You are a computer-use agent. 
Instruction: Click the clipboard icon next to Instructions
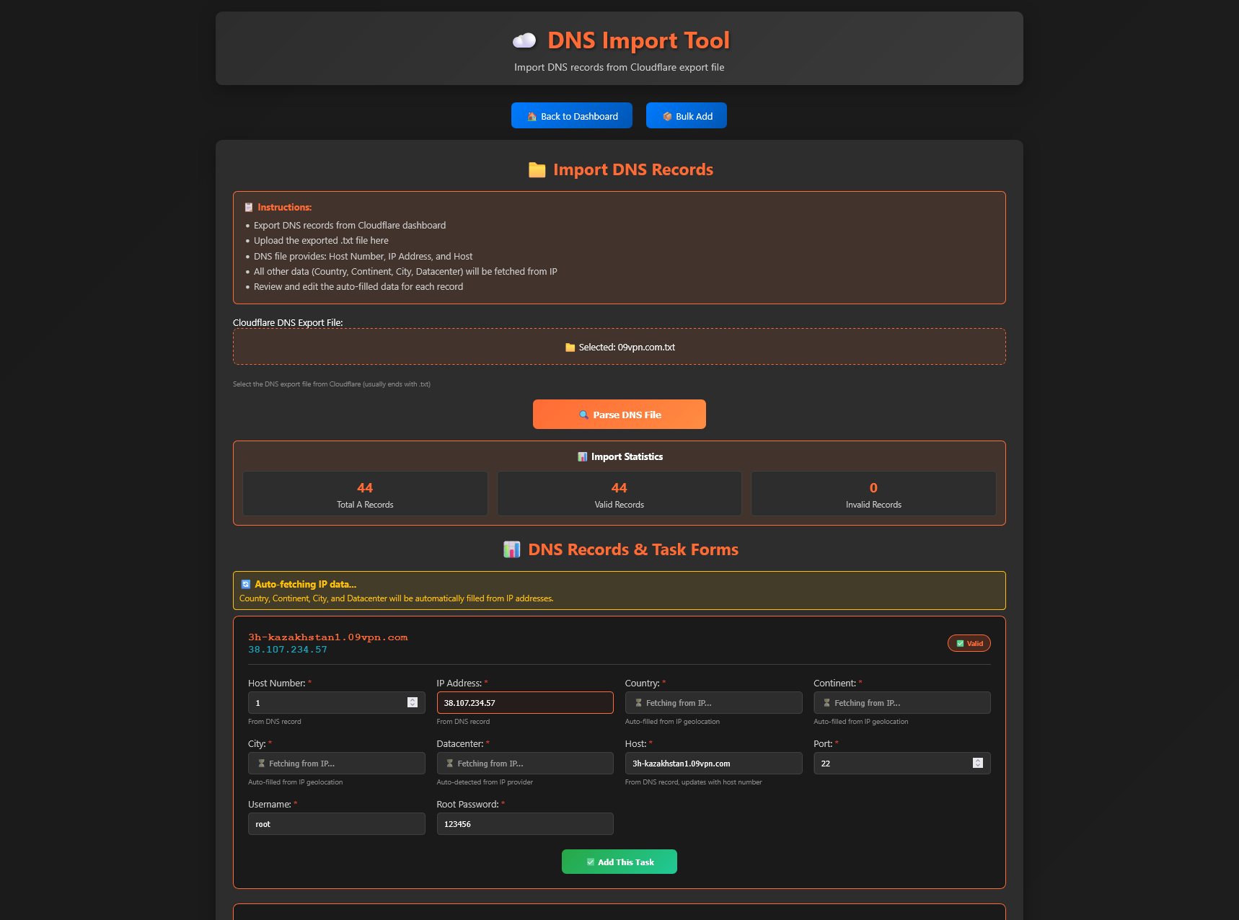click(249, 208)
